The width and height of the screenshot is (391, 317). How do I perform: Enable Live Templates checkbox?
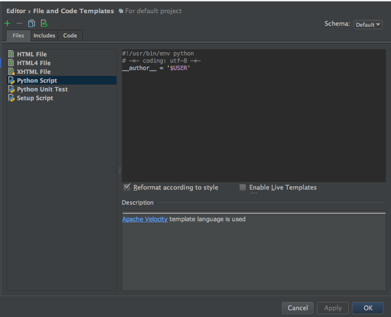click(243, 187)
